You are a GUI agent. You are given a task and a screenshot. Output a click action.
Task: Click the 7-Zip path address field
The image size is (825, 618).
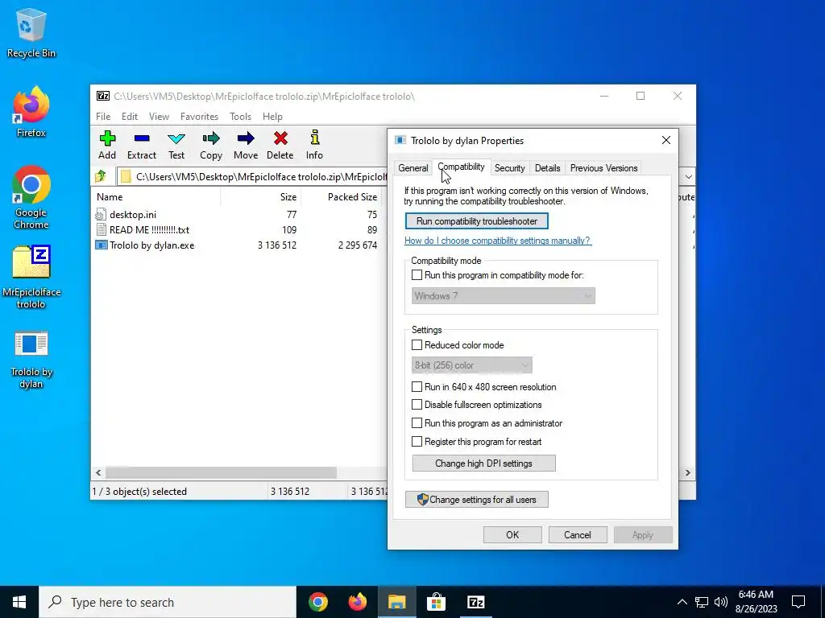252,176
